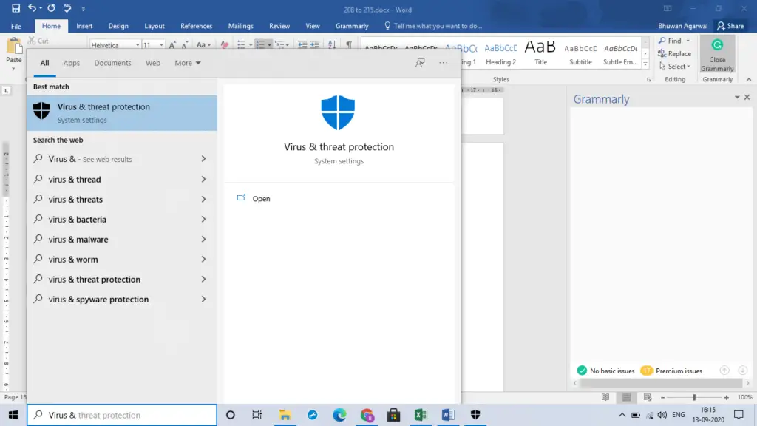The height and width of the screenshot is (426, 757).
Task: Open the font name dropdown showing Helvetica
Action: [x=138, y=45]
